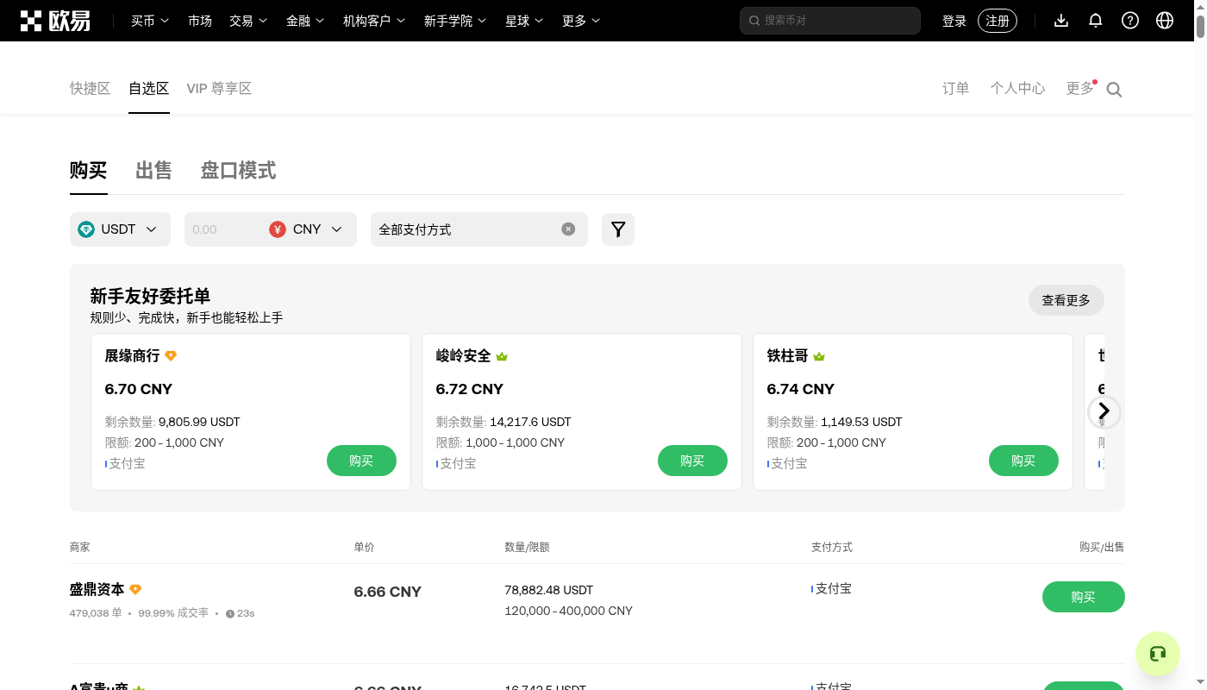Expand the 买币 menu
Image resolution: width=1207 pixels, height=690 pixels.
point(150,21)
